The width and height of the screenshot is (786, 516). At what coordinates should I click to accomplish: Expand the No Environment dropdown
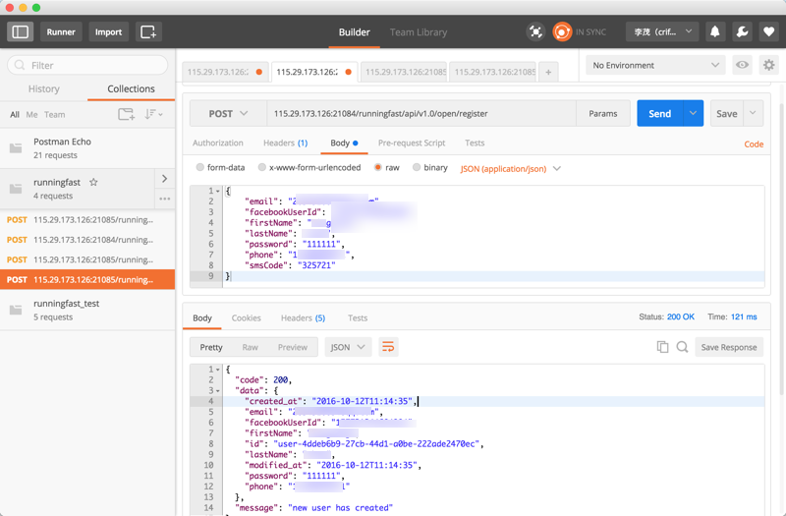[655, 65]
